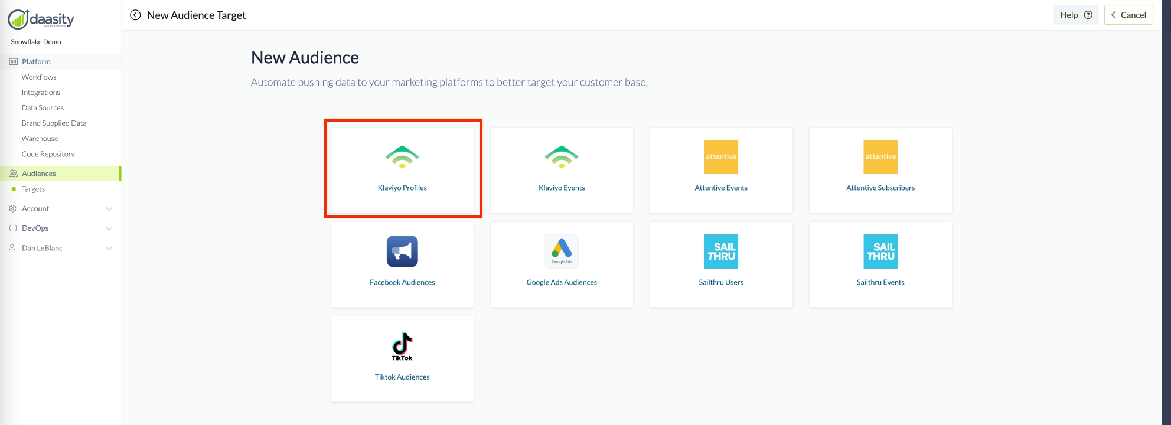Open Workflows in the sidebar

[39, 77]
